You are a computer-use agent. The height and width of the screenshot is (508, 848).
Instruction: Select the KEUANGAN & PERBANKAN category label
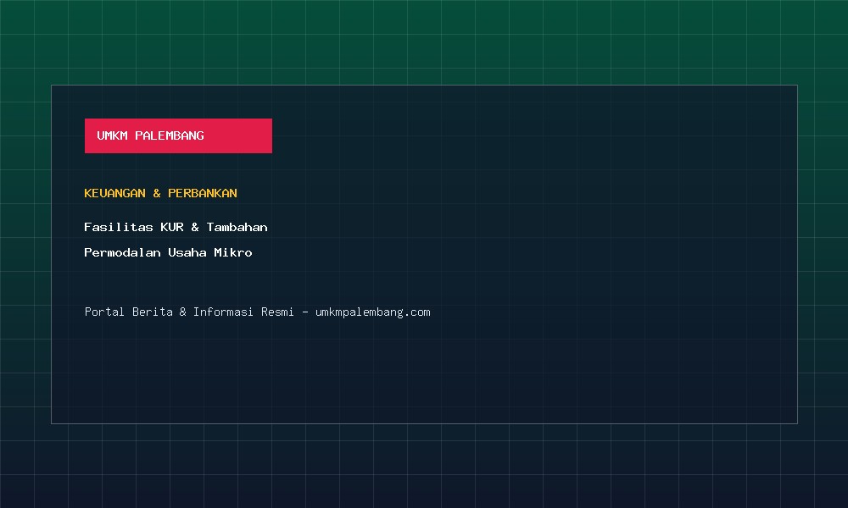(160, 193)
